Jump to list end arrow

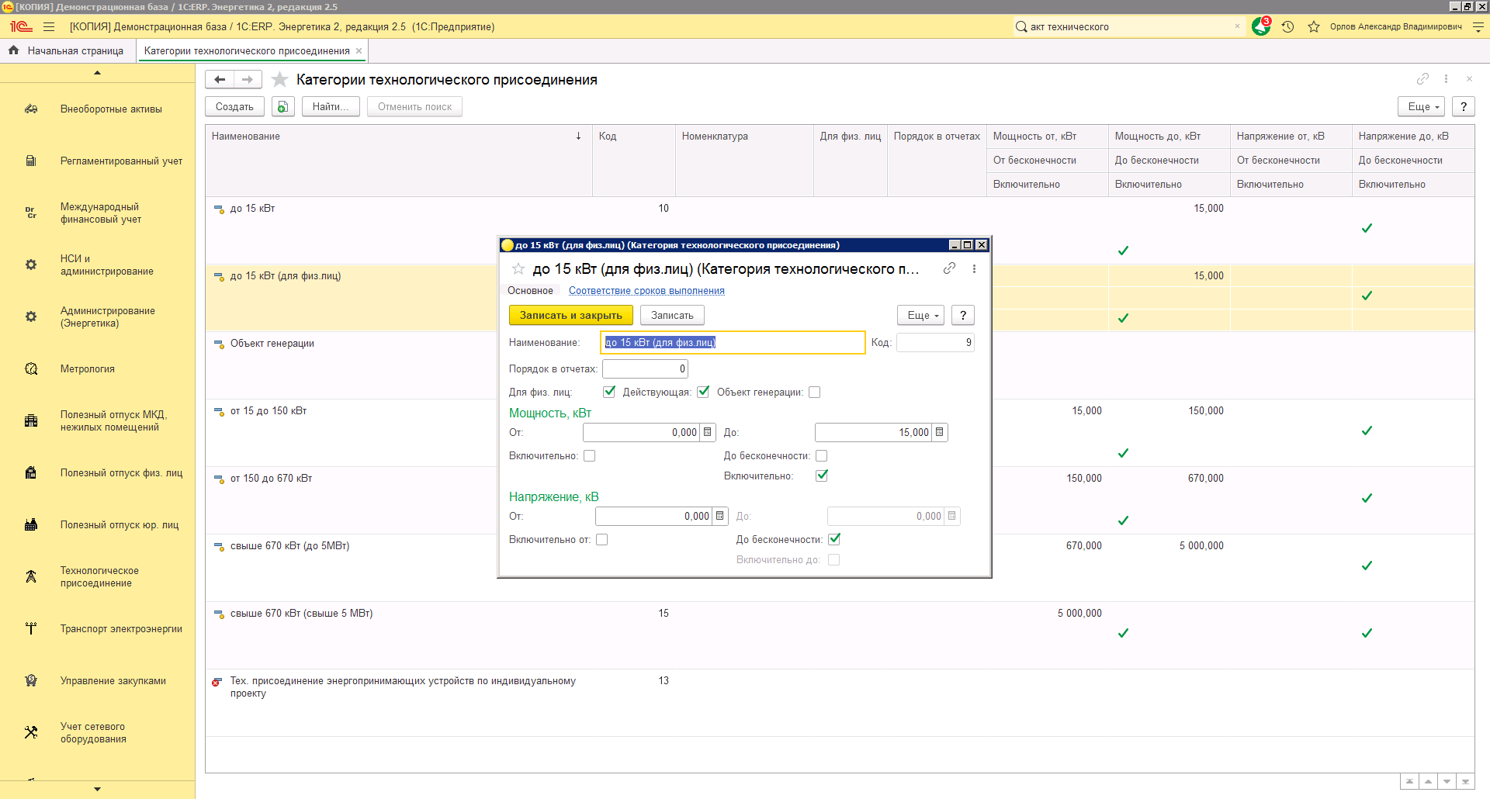tap(1465, 781)
